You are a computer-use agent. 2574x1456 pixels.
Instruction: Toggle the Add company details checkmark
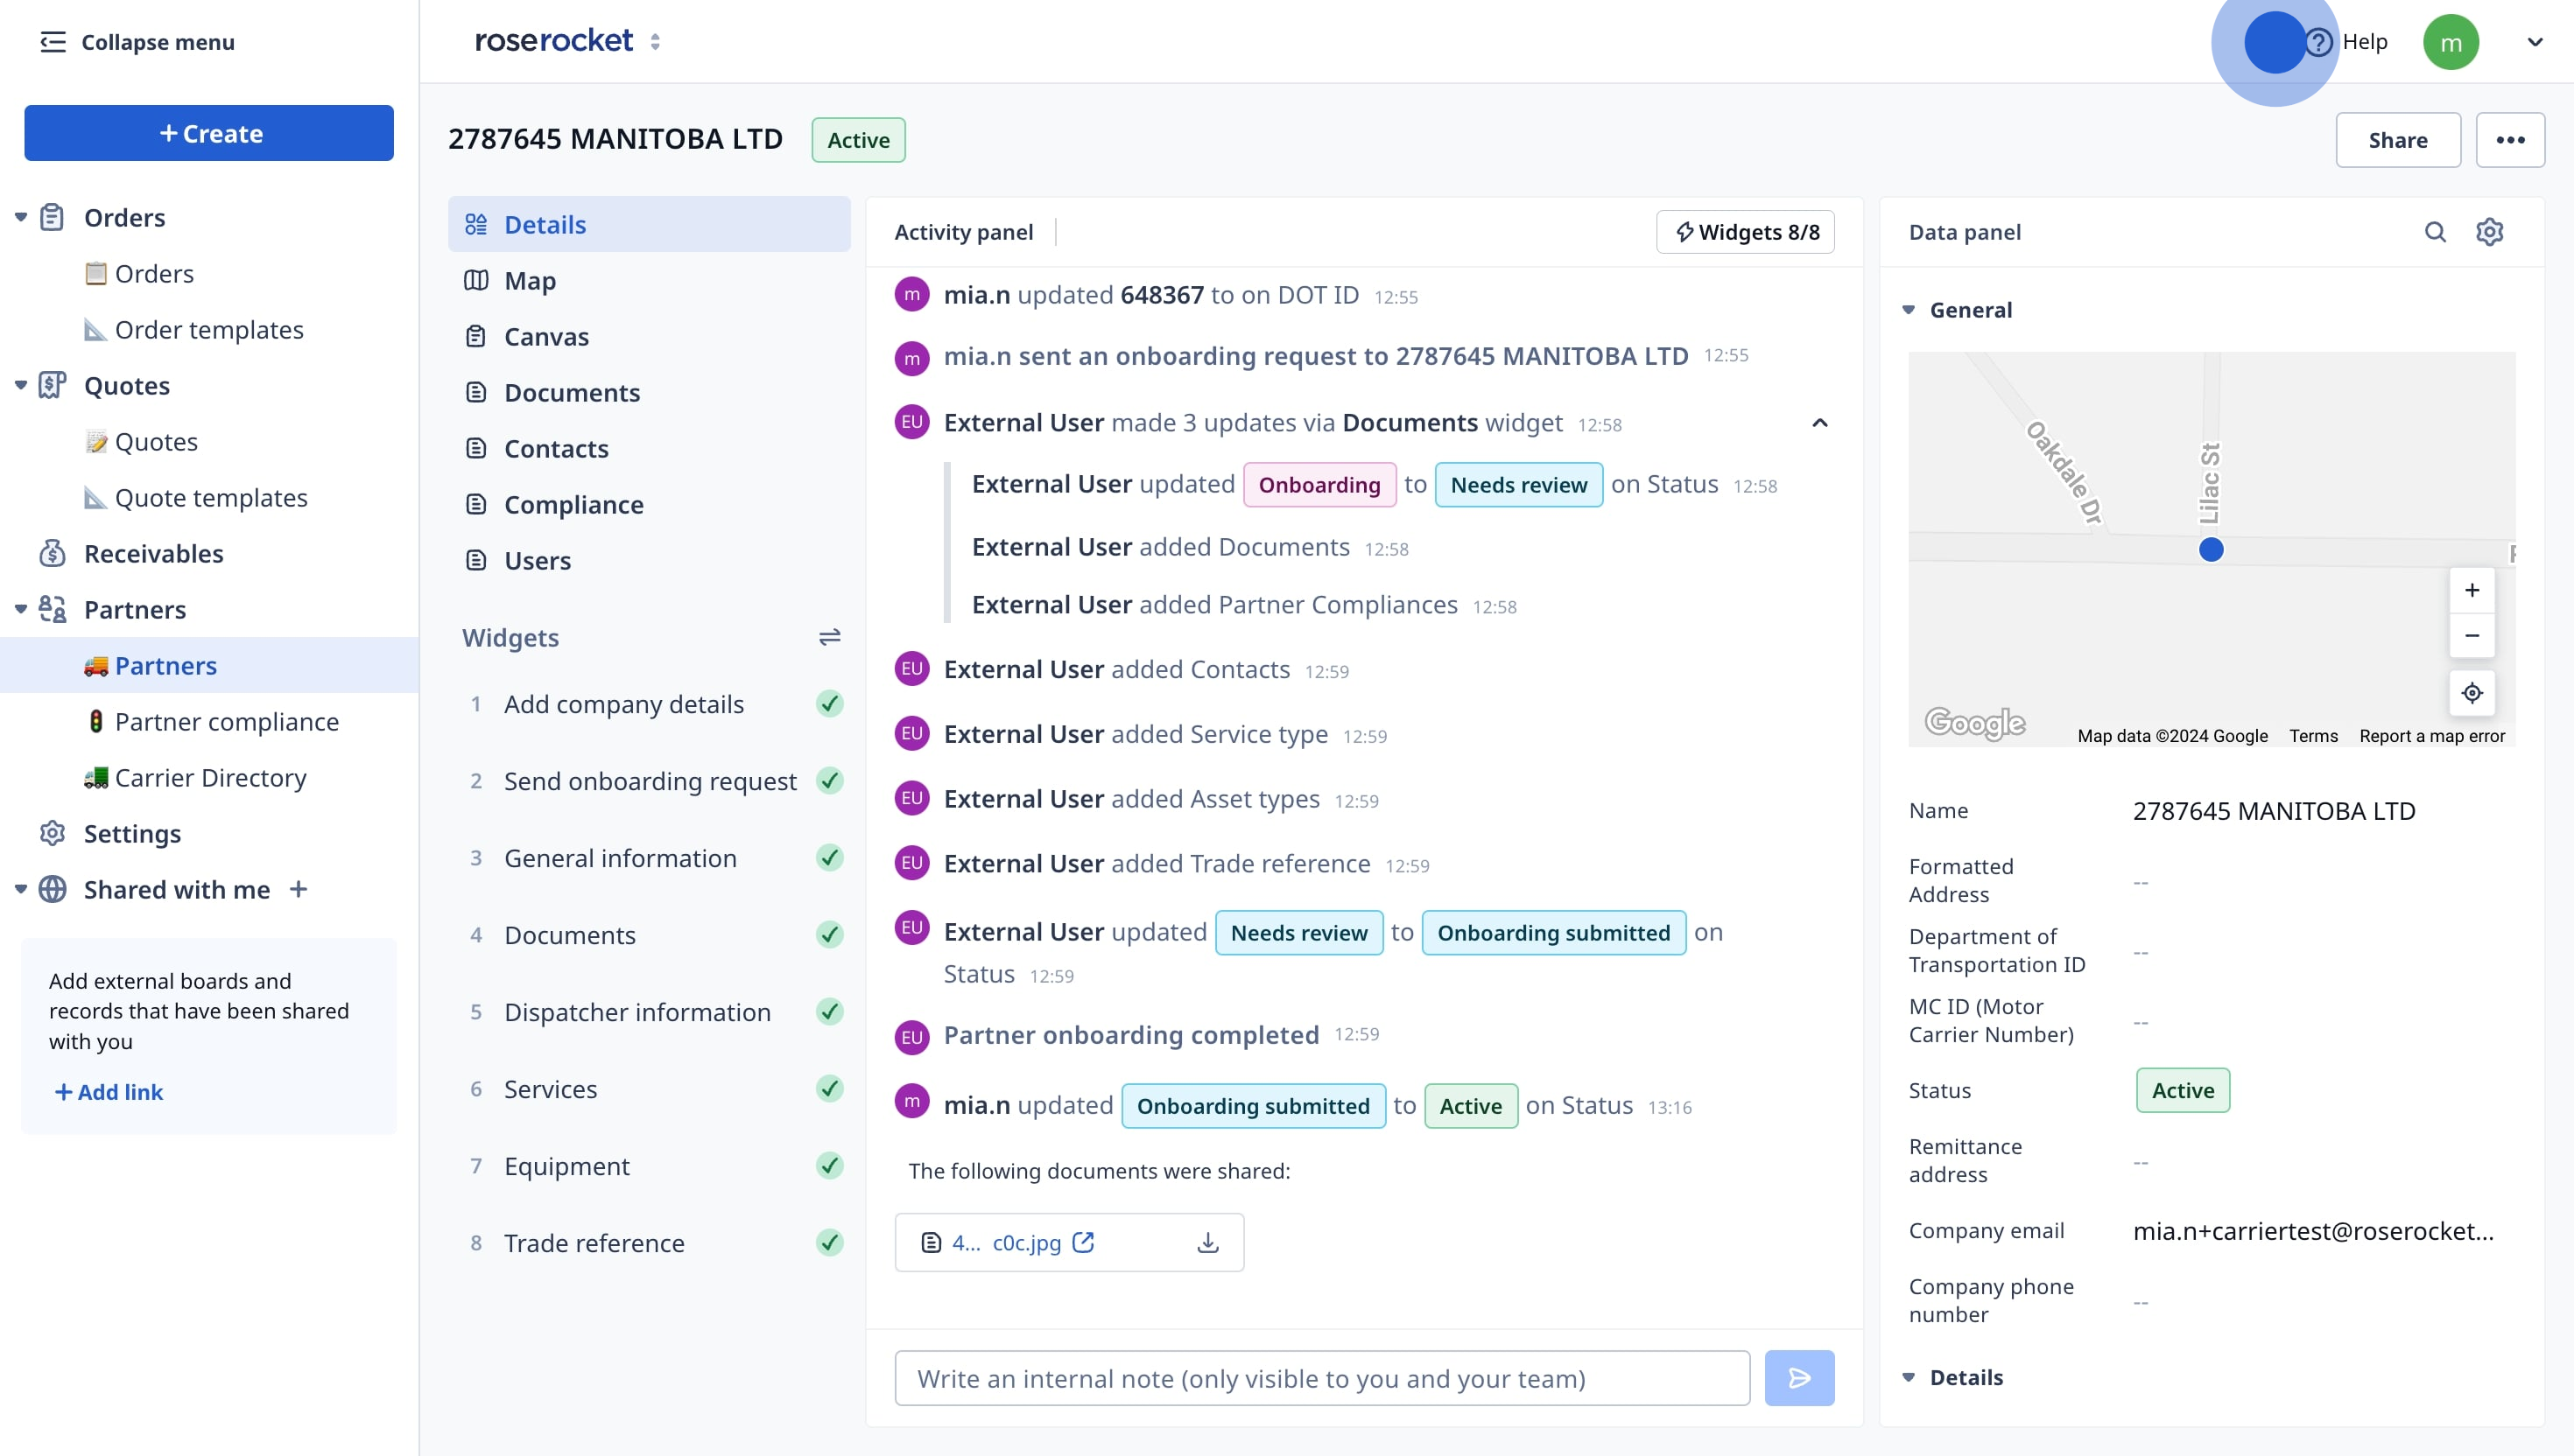(x=829, y=704)
